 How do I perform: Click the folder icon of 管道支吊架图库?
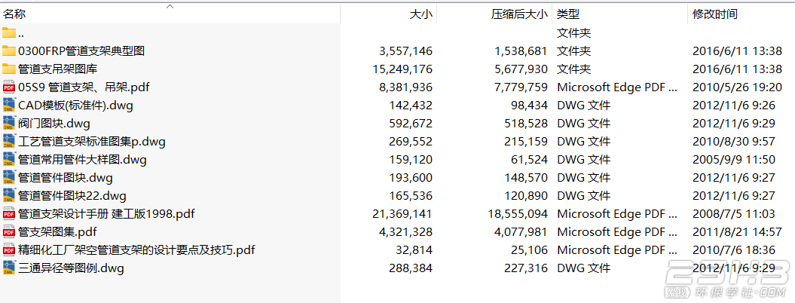tap(9, 69)
